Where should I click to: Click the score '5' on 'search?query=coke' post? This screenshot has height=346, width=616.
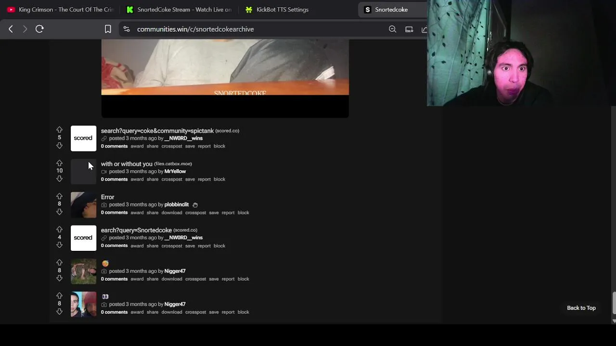[59, 137]
